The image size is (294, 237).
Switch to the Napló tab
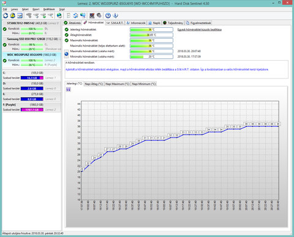pyautogui.click(x=154, y=23)
